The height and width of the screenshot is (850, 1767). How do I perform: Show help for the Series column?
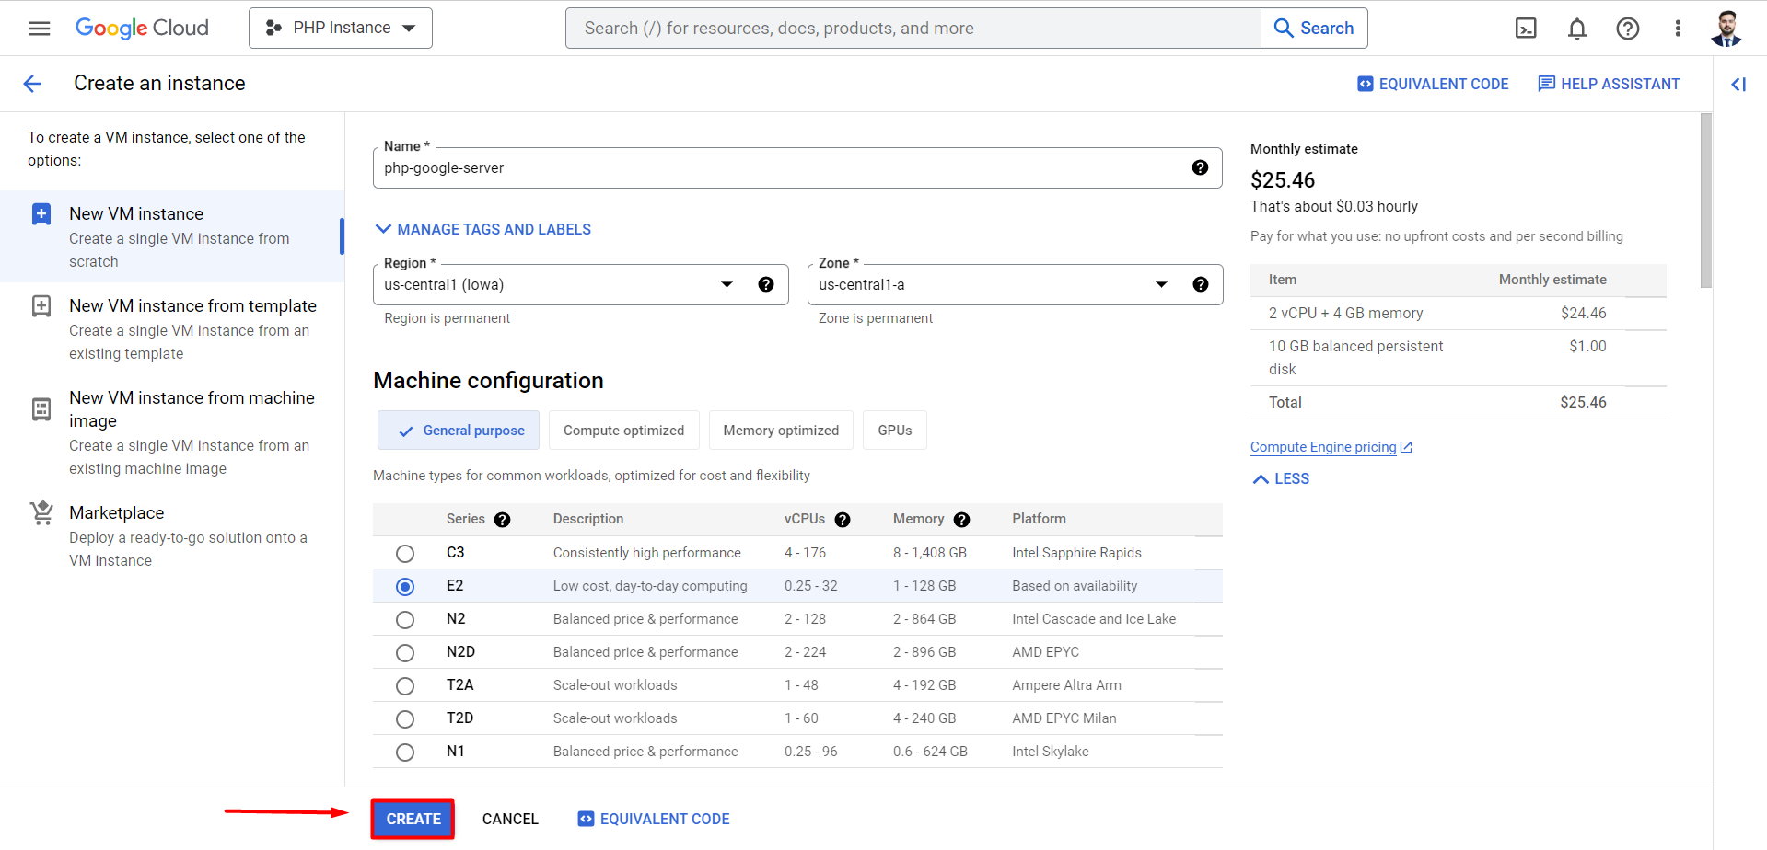click(x=502, y=520)
